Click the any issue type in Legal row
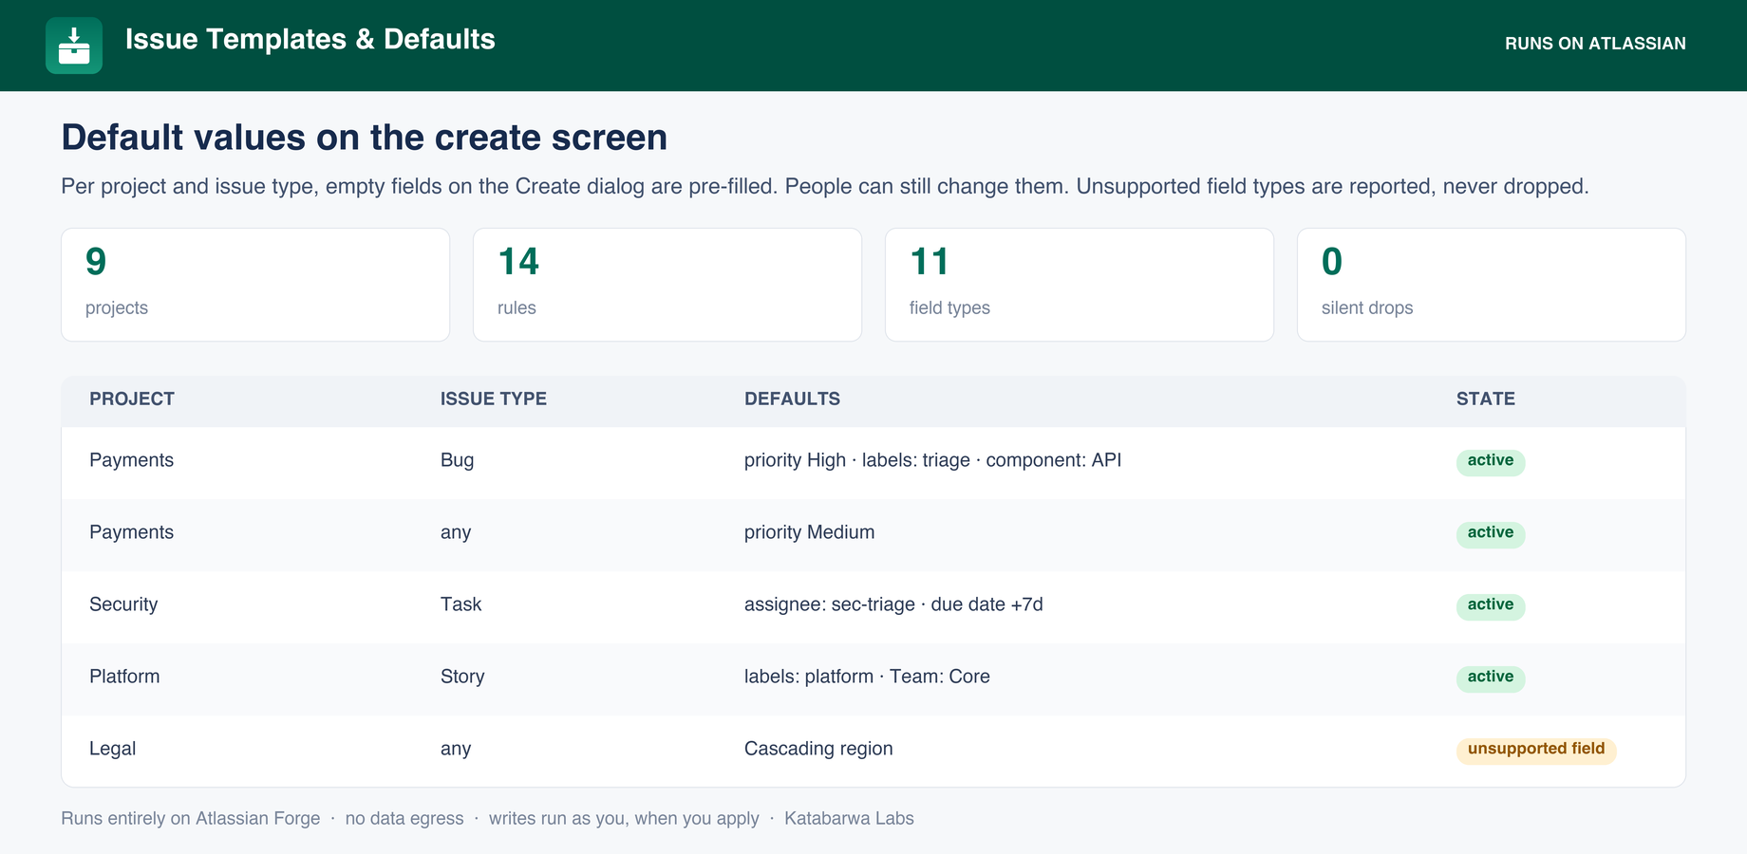The height and width of the screenshot is (854, 1747). (x=456, y=749)
